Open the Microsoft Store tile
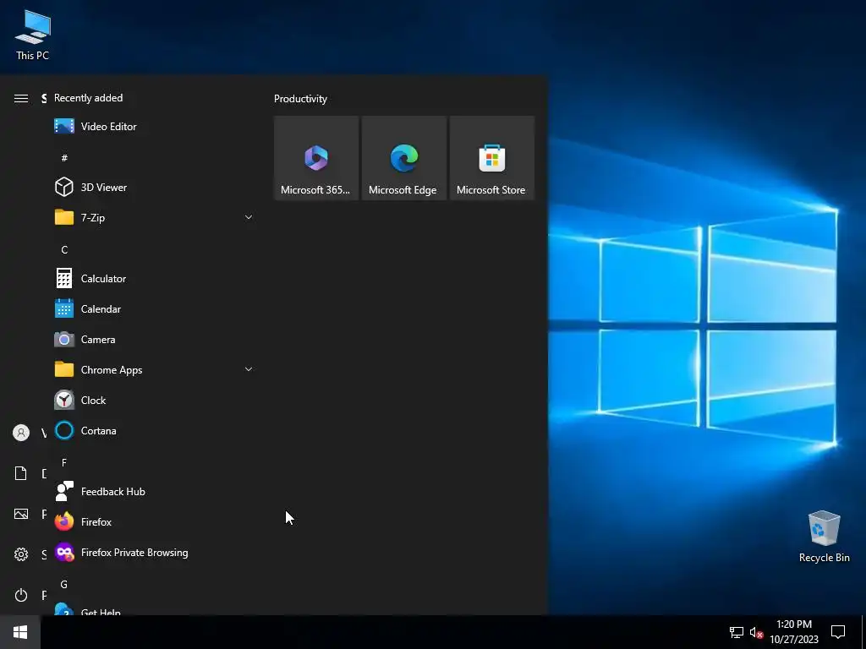Screen dimensions: 866x649 point(491,158)
